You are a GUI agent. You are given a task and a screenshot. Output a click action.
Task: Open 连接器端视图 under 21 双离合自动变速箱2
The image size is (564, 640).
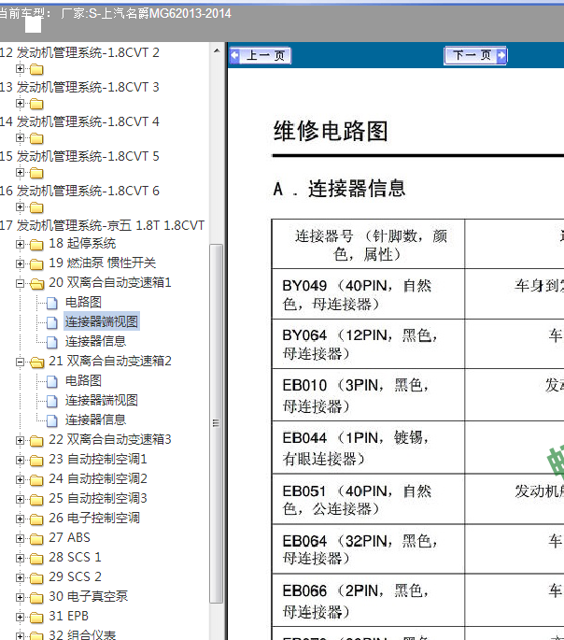[x=102, y=400]
